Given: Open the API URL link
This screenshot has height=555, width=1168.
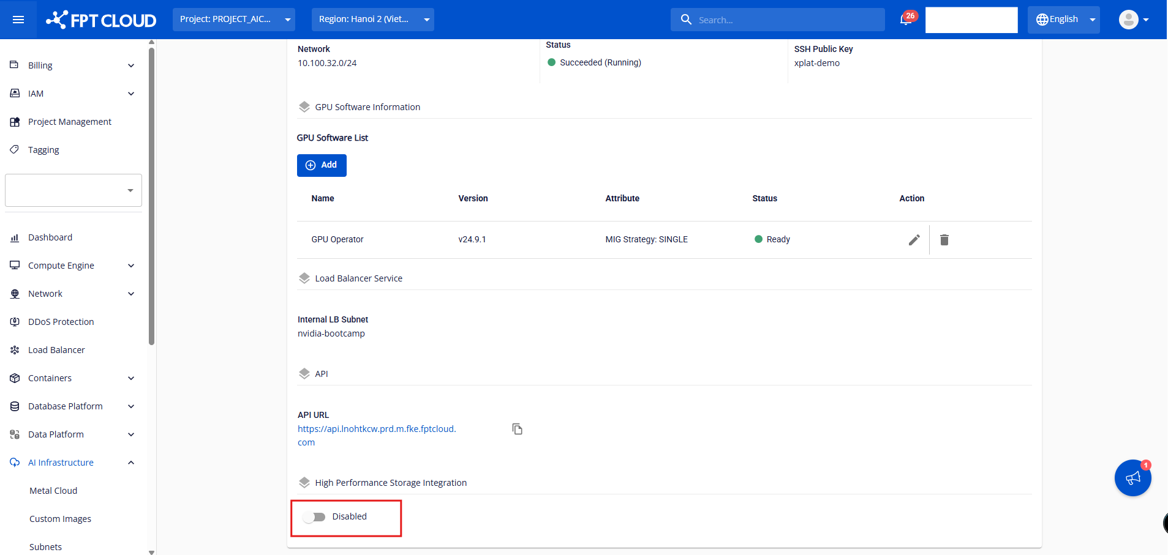Looking at the screenshot, I should (376, 429).
